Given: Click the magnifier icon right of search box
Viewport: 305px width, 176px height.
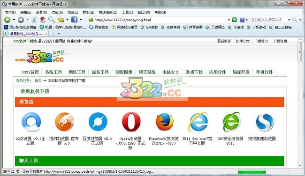Looking at the screenshot, I should point(295,20).
